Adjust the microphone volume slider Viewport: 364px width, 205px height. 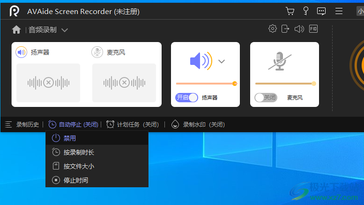(286, 84)
